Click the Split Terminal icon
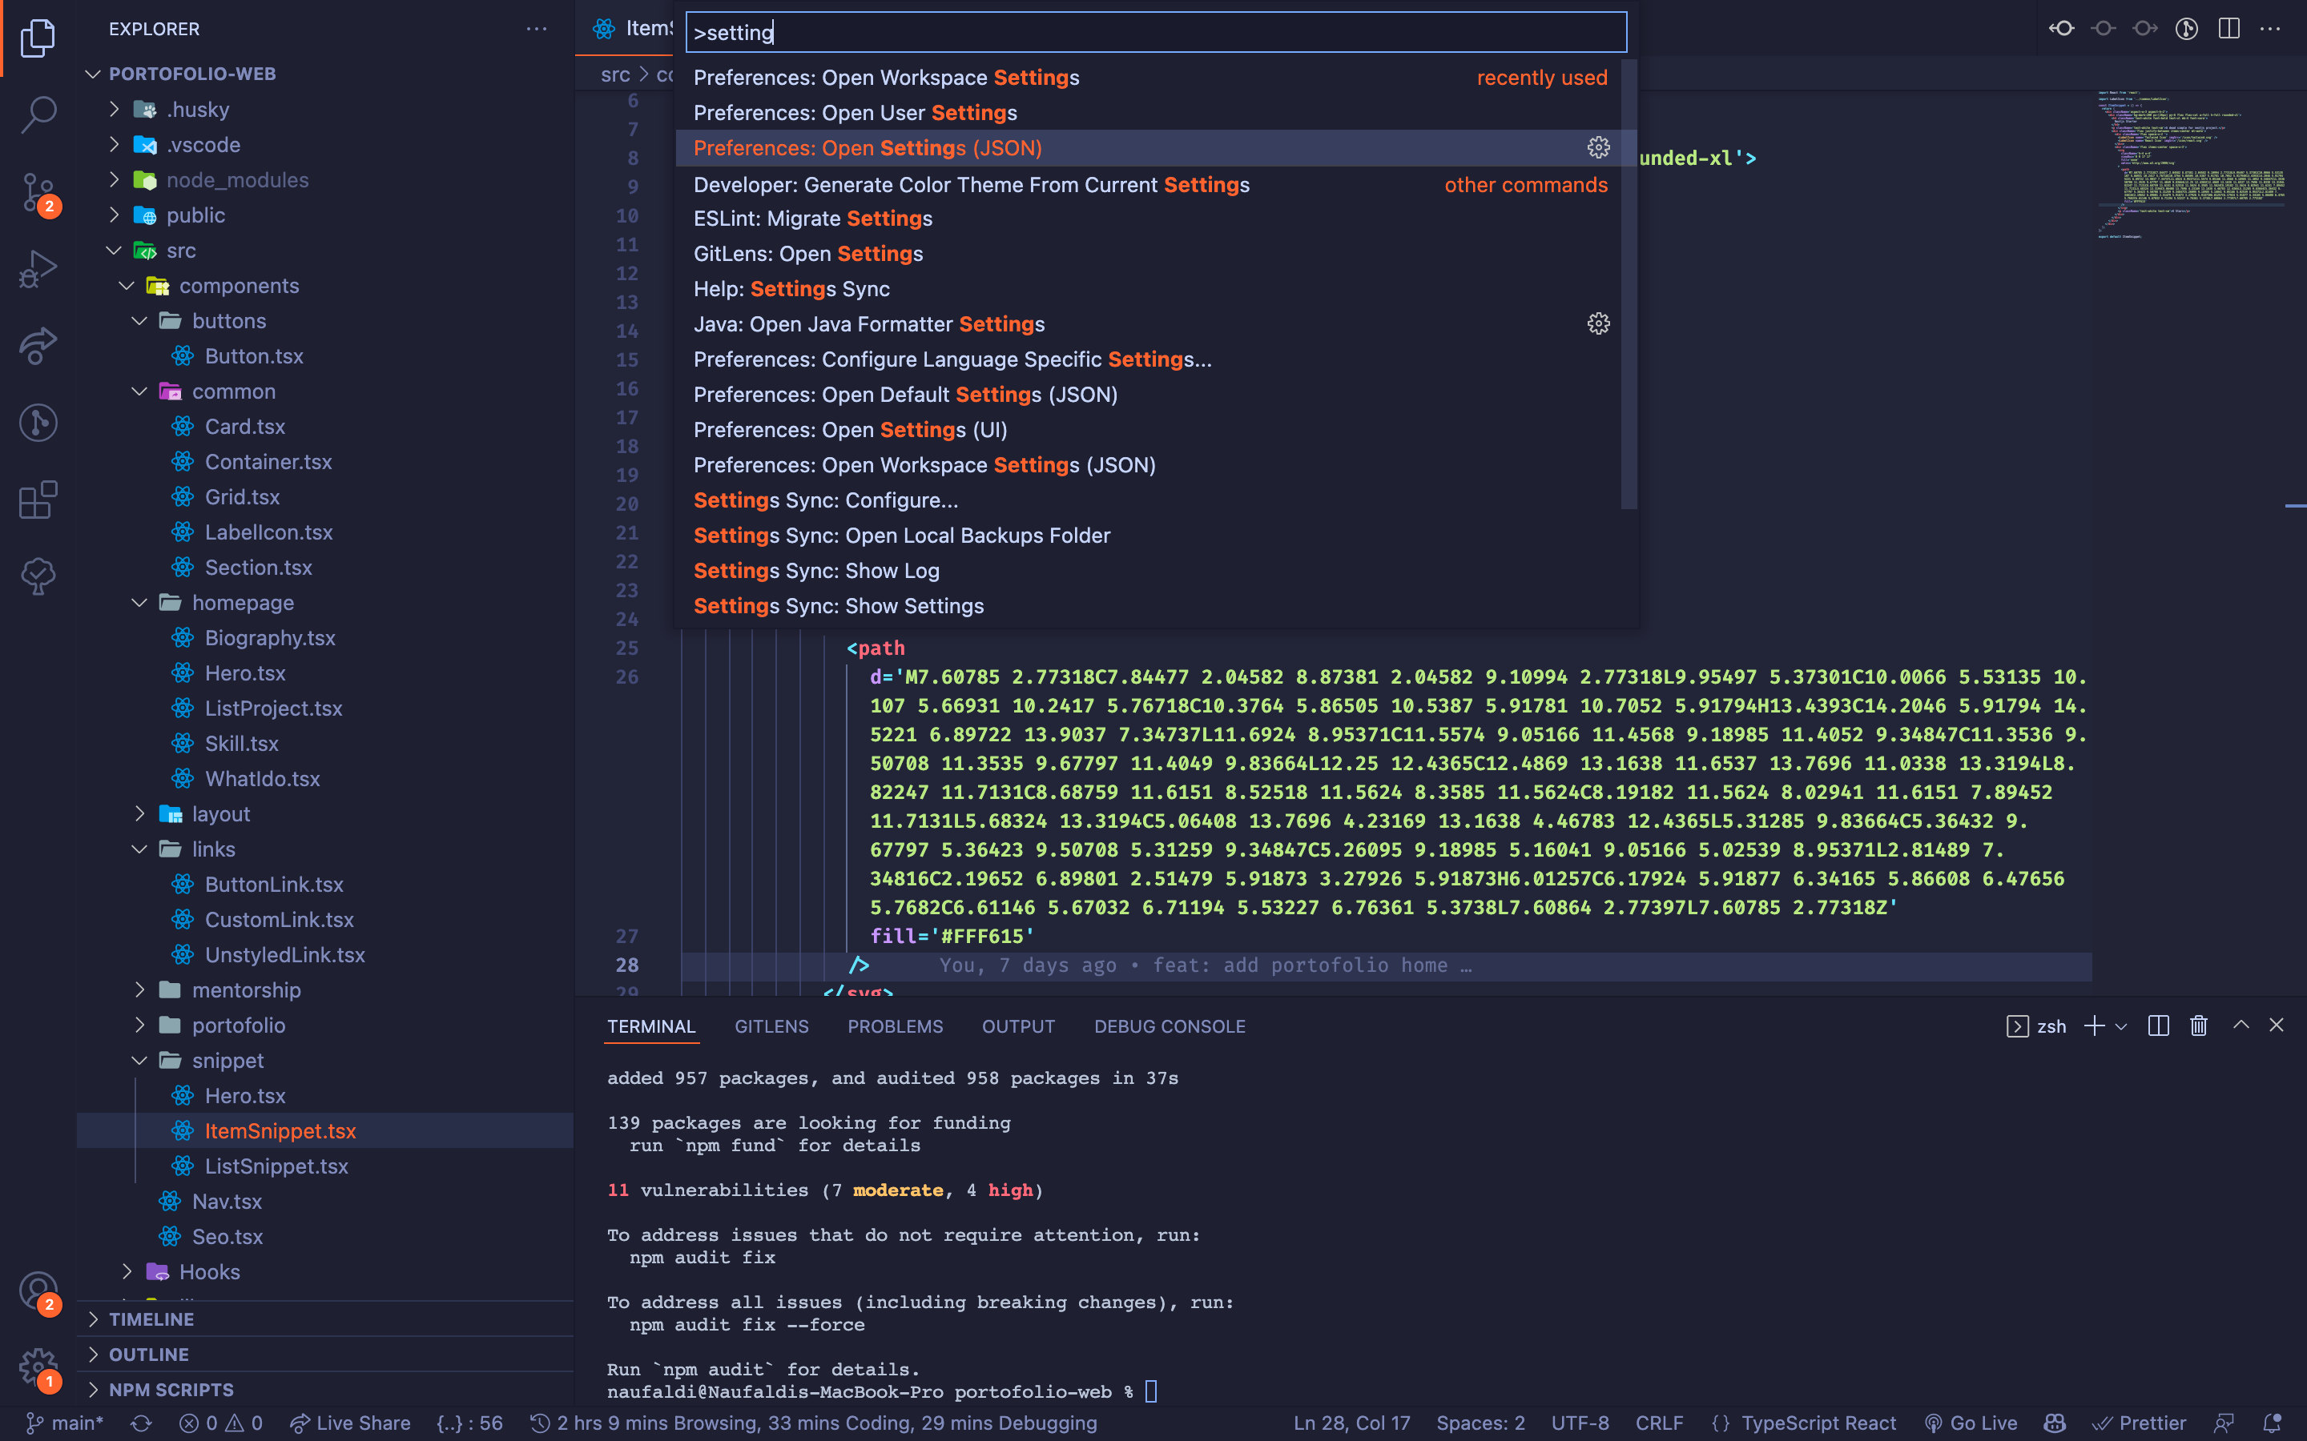 click(x=2158, y=1026)
